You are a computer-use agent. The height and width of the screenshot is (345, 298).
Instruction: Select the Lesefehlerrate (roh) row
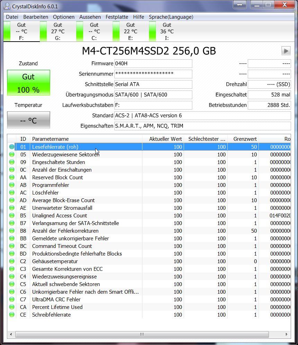tap(149, 147)
